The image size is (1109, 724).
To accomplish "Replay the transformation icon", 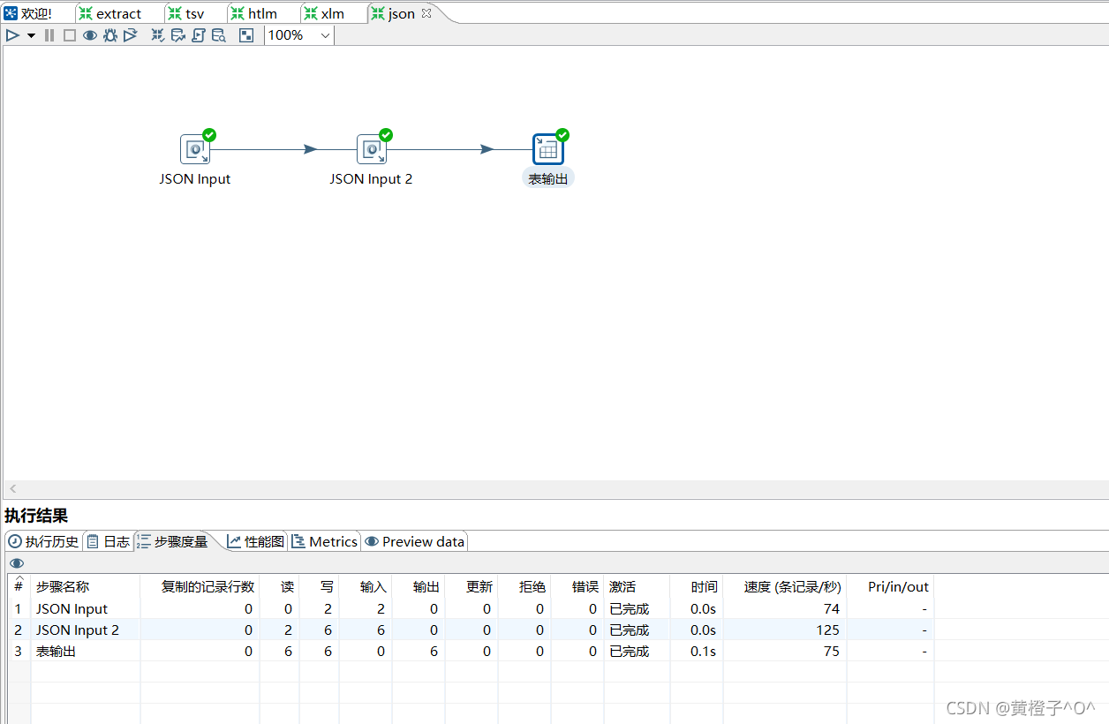I will (131, 35).
